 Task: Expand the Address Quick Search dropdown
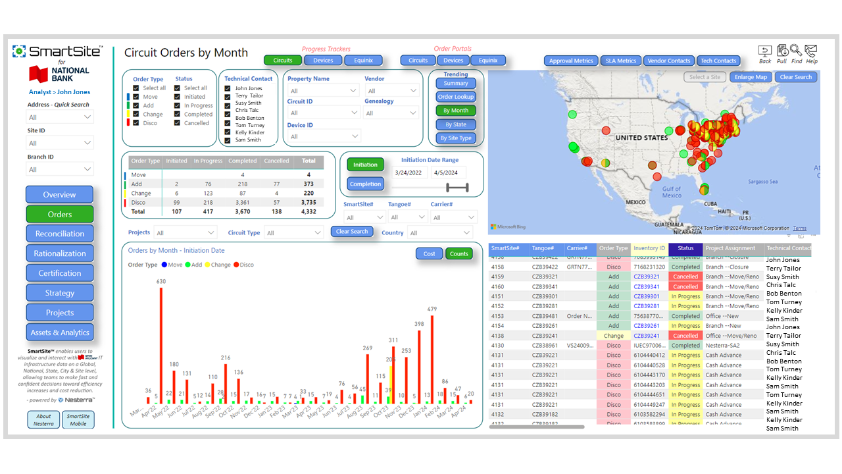(60, 117)
